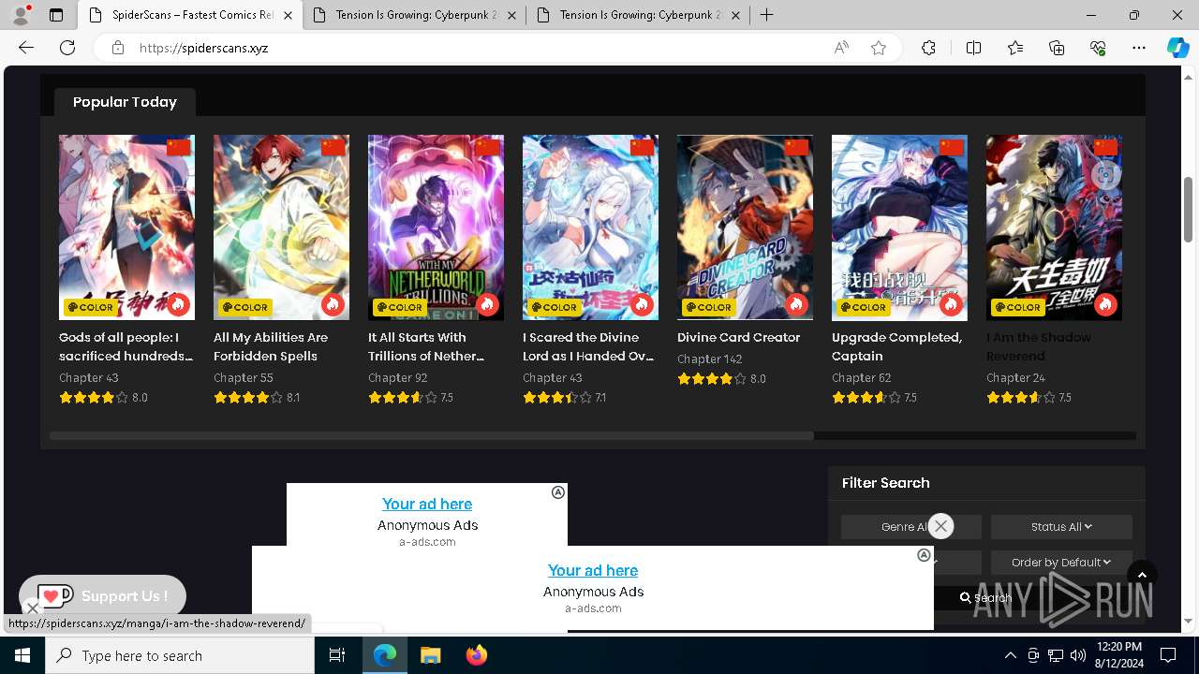Click lower Your ad here link
The image size is (1199, 674).
point(593,570)
